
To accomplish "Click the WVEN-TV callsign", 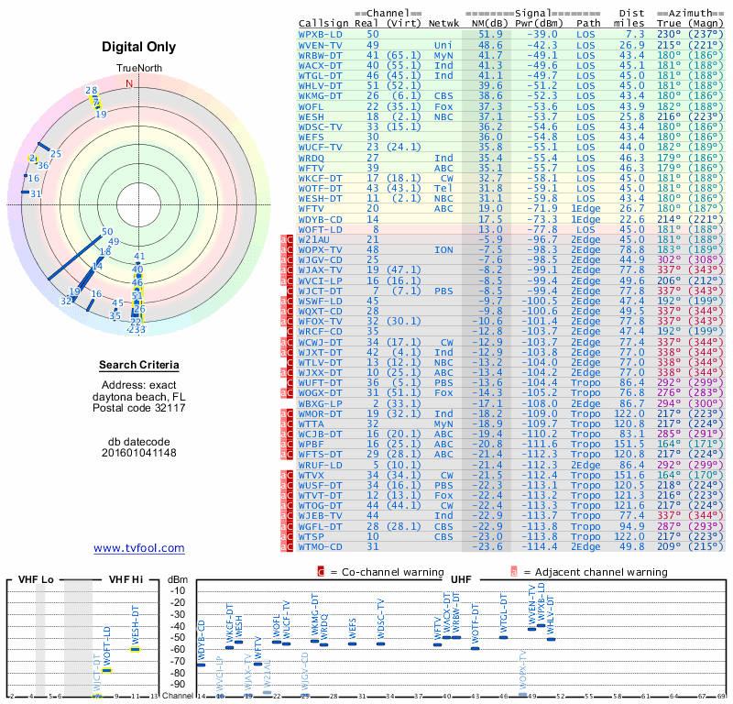I will click(x=320, y=45).
